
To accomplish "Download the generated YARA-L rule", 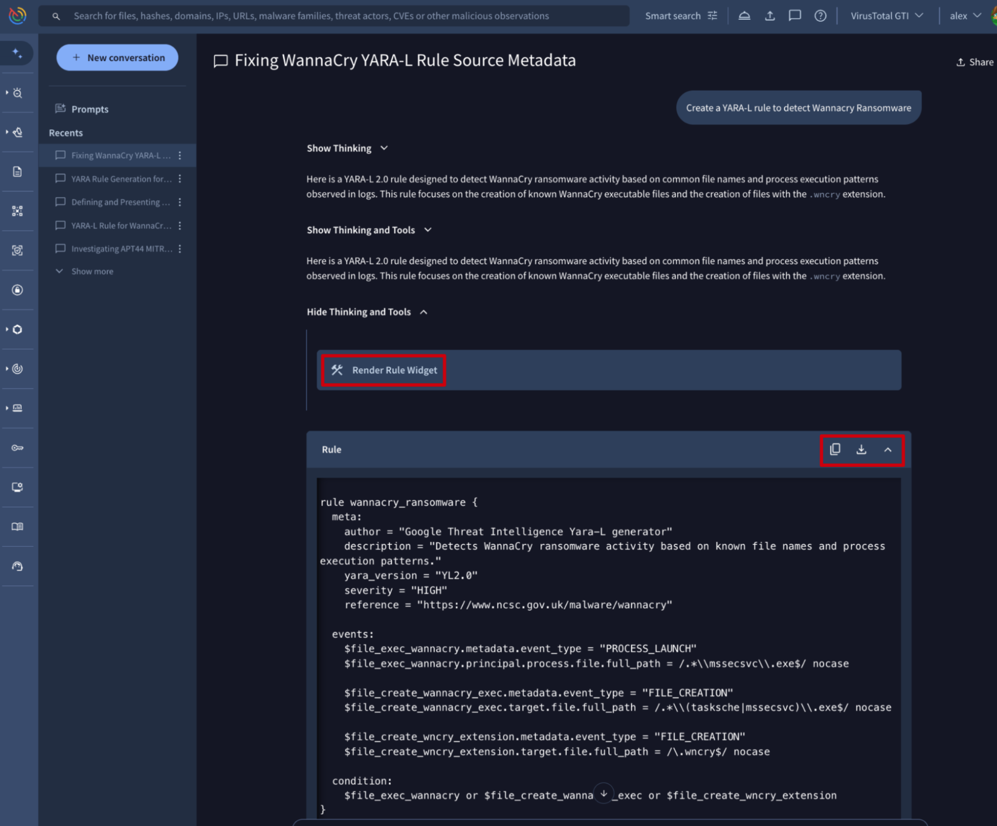I will pos(861,450).
